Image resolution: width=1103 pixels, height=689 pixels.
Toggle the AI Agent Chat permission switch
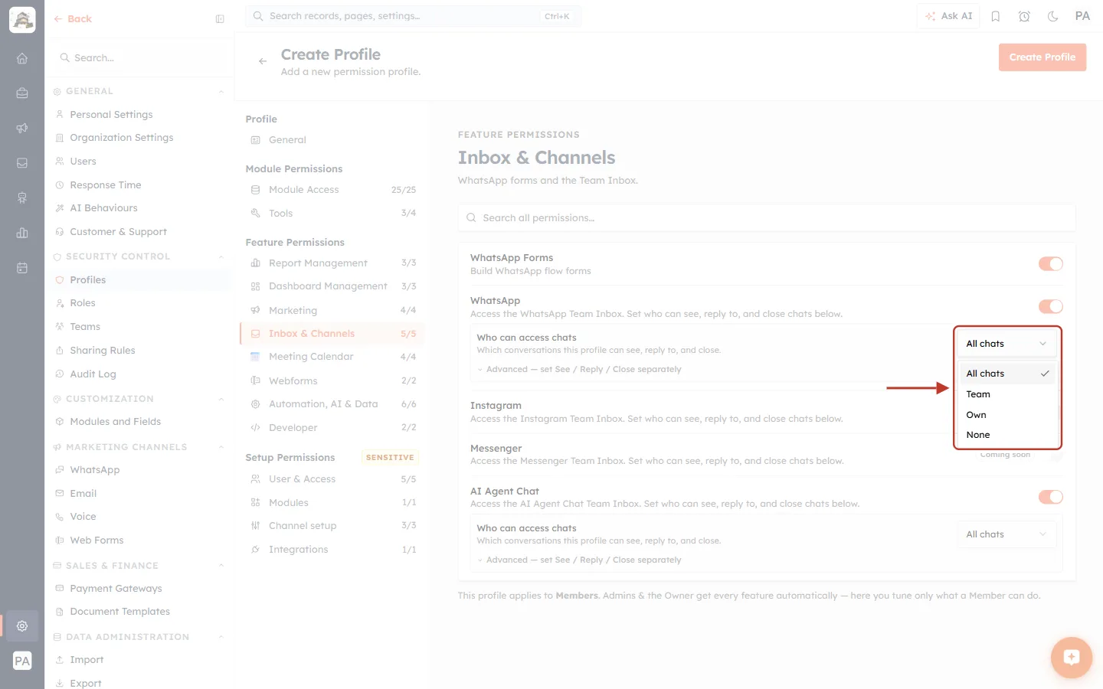[x=1050, y=498]
